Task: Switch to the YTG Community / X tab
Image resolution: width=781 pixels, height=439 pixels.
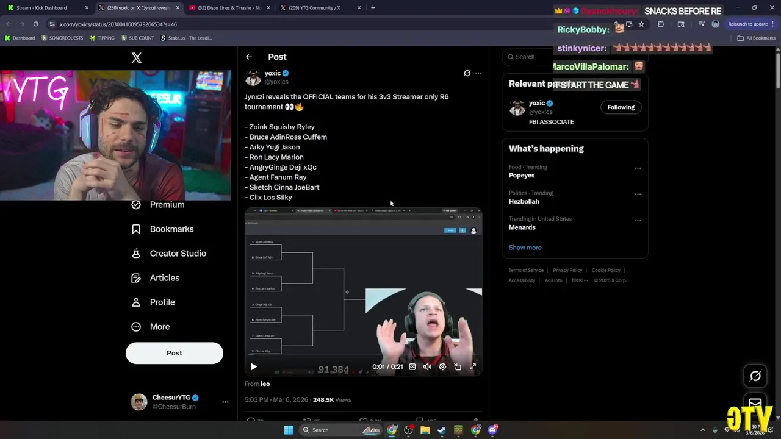Action: (320, 8)
